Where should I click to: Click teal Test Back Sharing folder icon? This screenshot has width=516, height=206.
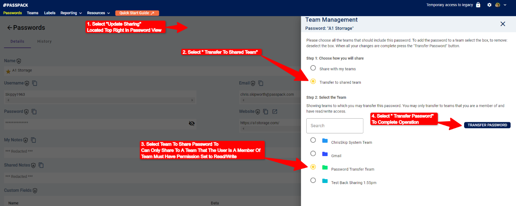325,181
